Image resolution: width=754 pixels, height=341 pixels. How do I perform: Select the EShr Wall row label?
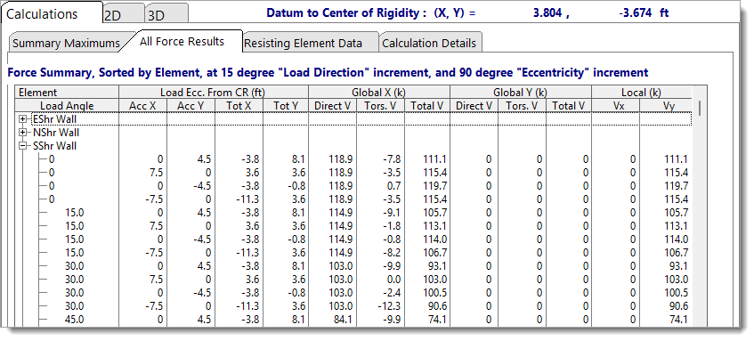click(54, 118)
